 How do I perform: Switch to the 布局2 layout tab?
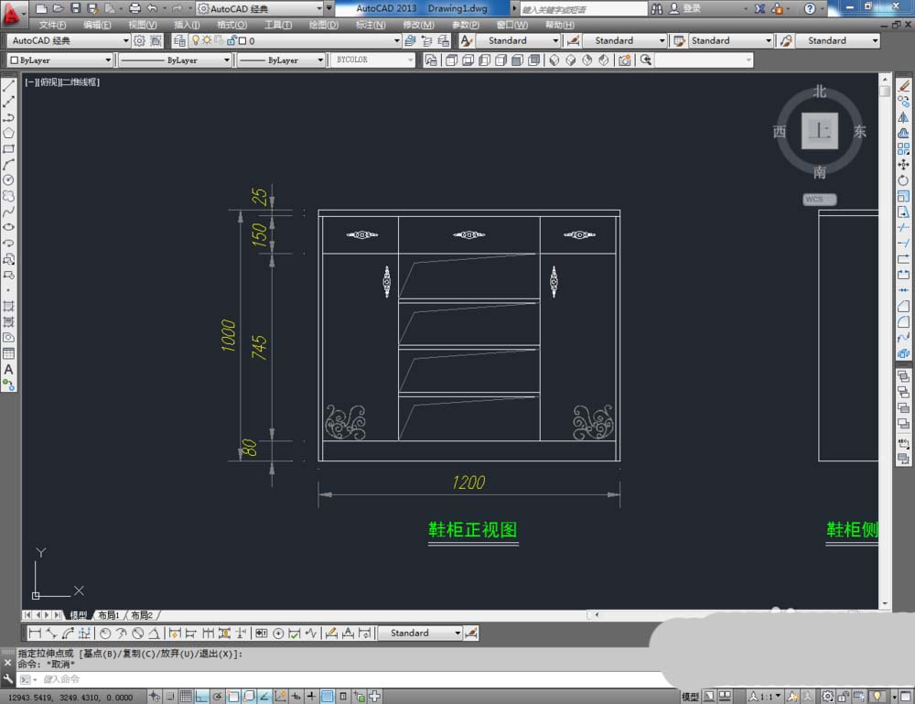(142, 614)
